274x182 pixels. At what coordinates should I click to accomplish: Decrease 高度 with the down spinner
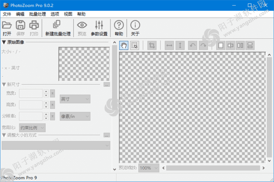(46, 107)
